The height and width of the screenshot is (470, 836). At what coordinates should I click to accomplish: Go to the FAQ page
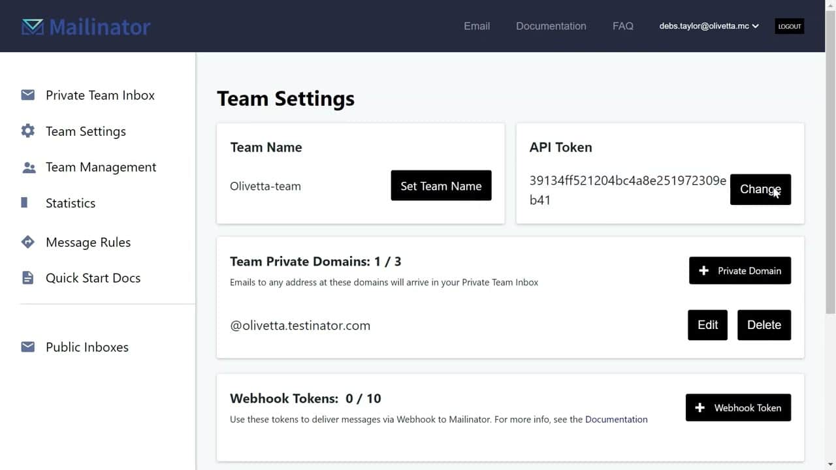pyautogui.click(x=623, y=26)
